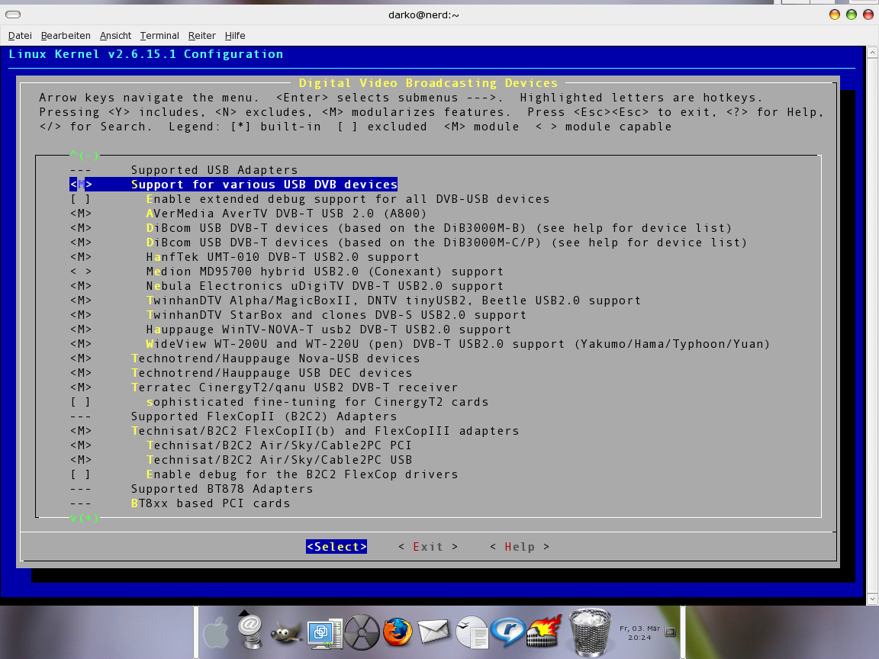Launch Firefox from the dock
The height and width of the screenshot is (659, 879).
398,632
